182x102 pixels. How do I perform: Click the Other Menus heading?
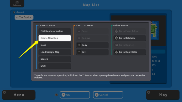pyautogui.click(x=121, y=25)
